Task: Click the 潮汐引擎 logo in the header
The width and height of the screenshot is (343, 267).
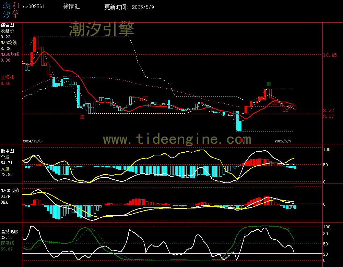Action: point(11,10)
